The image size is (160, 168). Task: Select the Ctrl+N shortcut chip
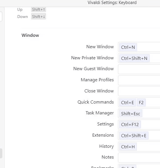128,47
